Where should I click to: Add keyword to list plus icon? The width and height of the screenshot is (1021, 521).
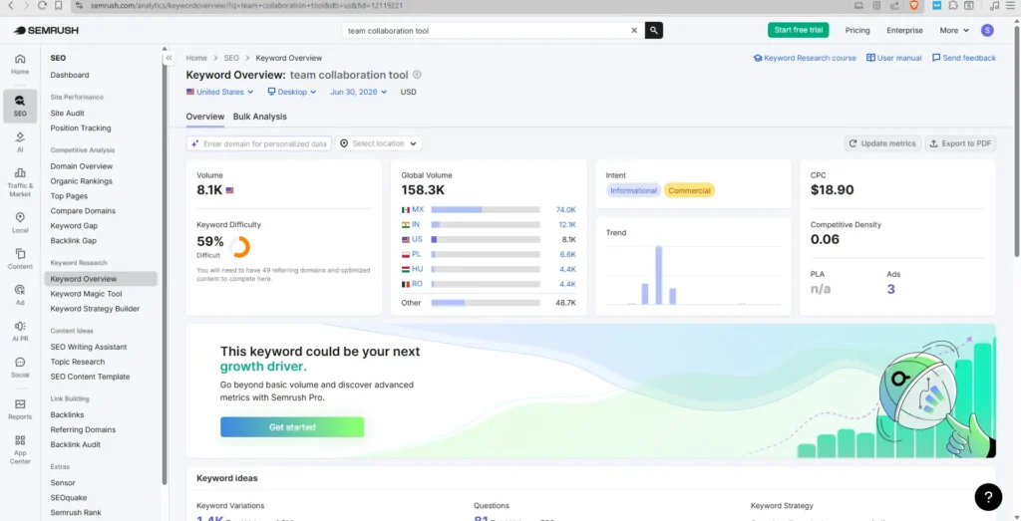click(418, 74)
